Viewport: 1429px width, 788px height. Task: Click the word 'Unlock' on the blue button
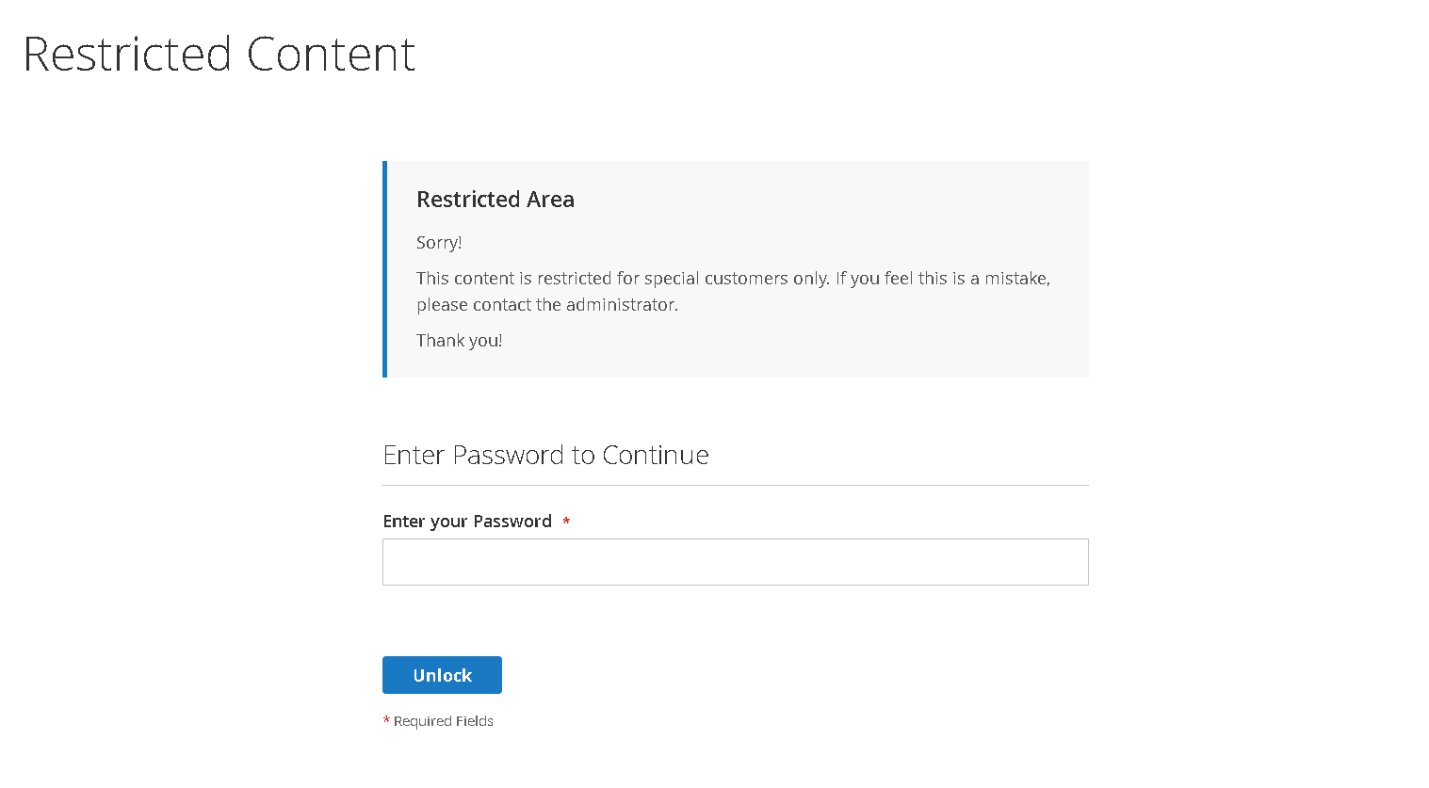442,674
